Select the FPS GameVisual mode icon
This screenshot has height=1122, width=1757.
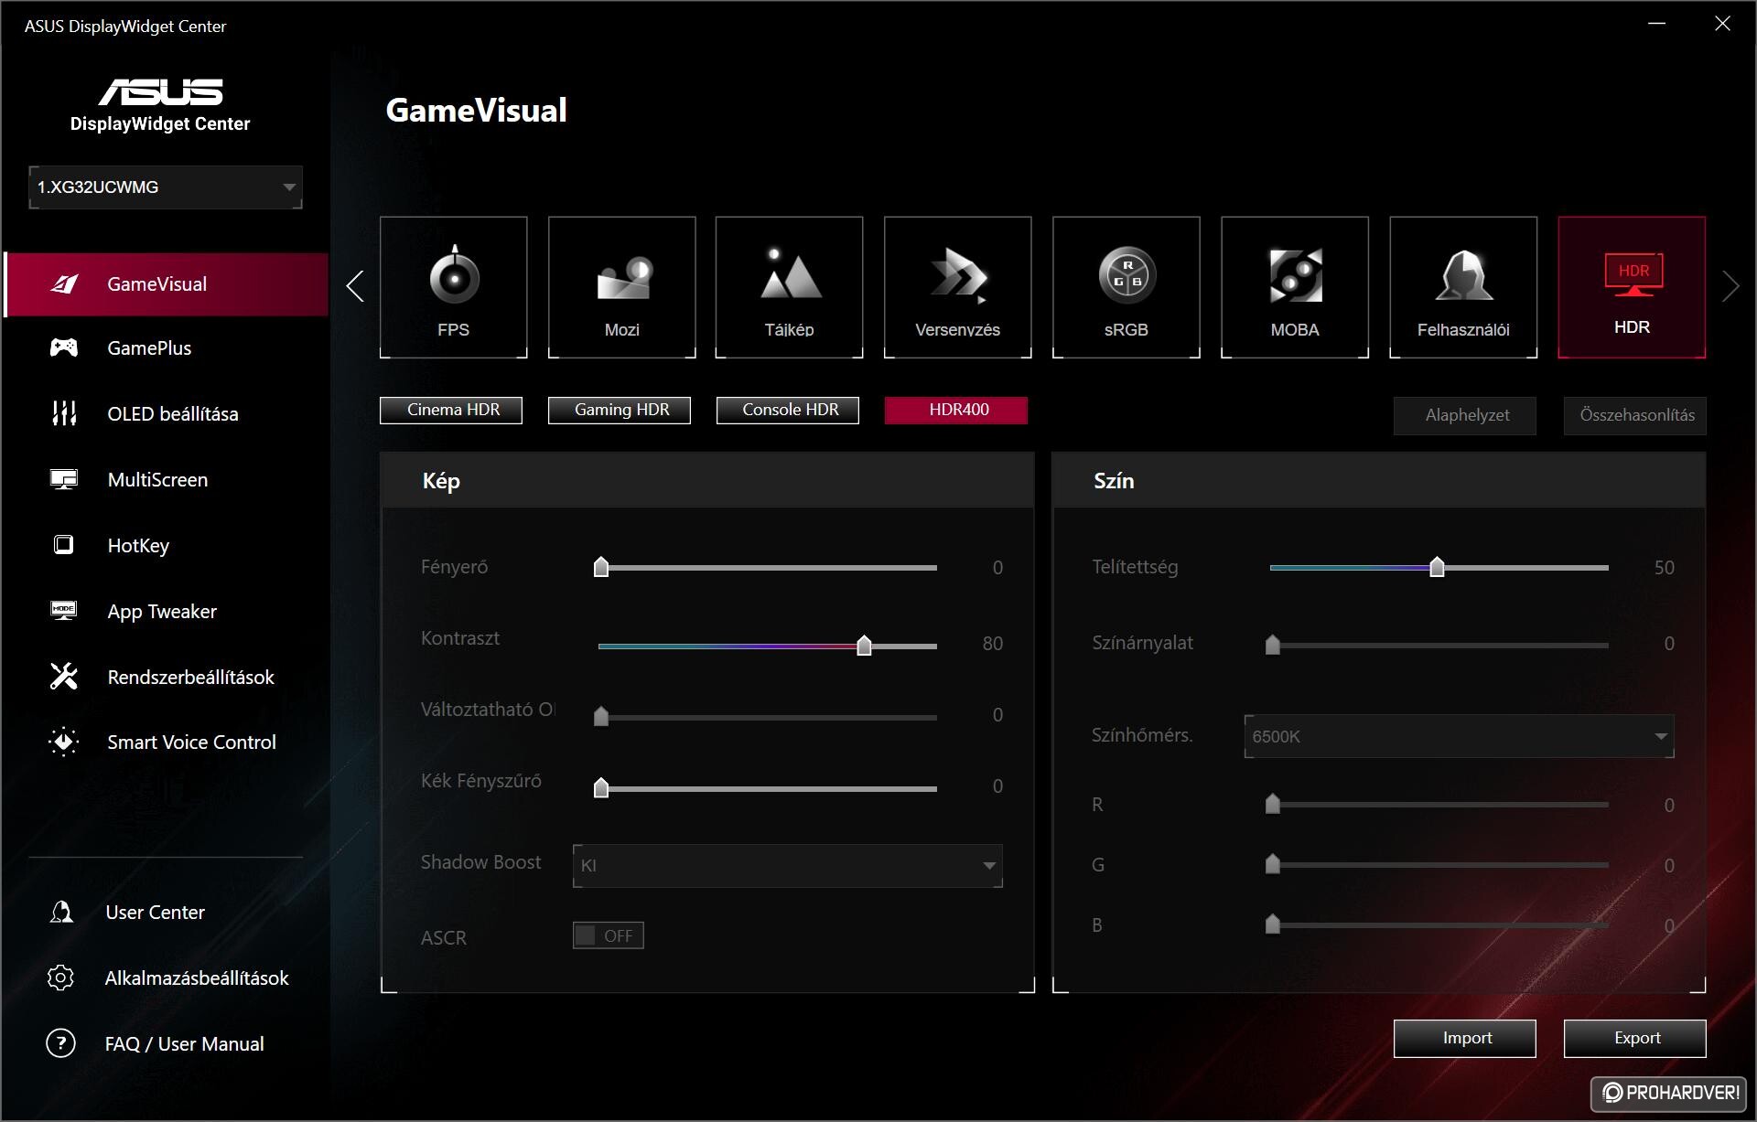coord(453,287)
